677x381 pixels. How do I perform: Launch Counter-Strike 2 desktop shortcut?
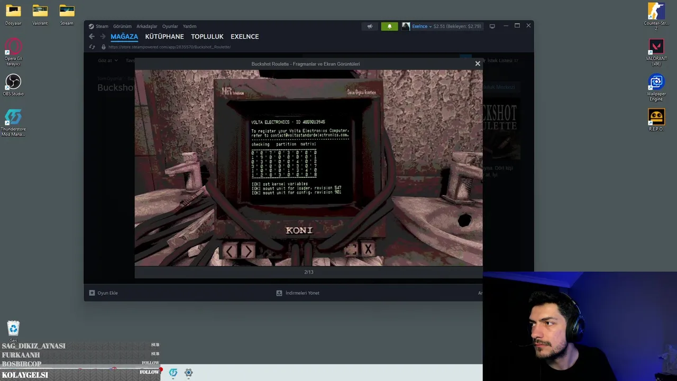click(656, 16)
